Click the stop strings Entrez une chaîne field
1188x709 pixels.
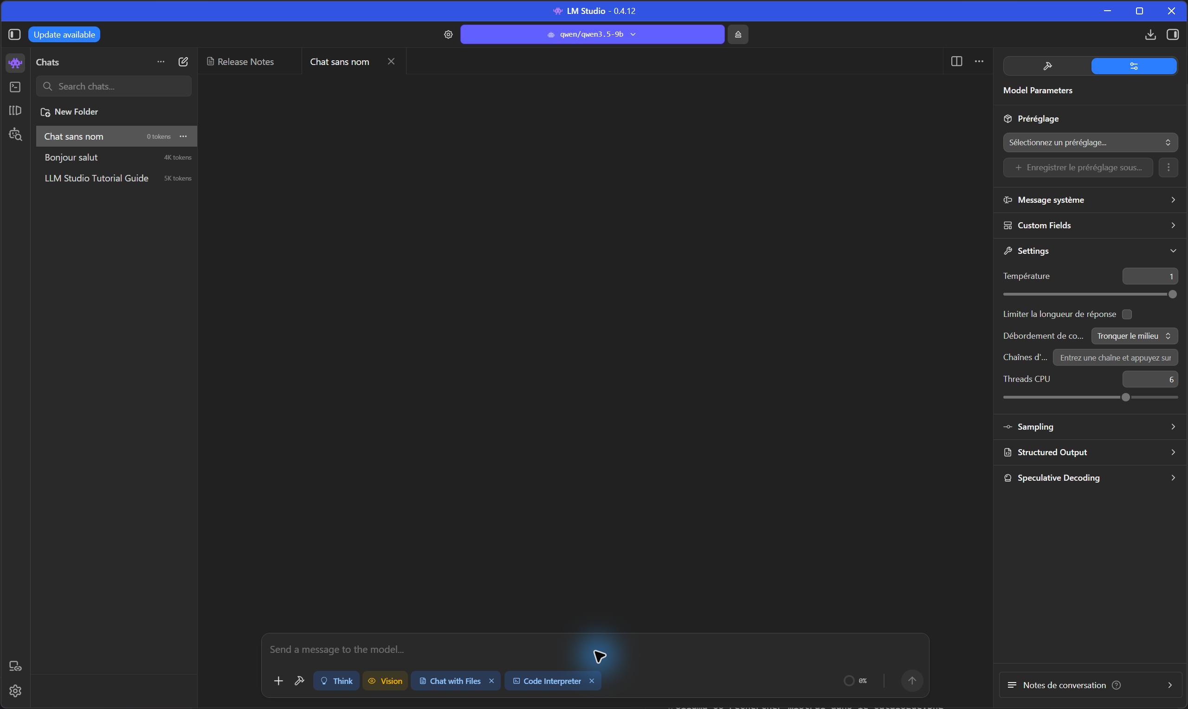[x=1115, y=357]
